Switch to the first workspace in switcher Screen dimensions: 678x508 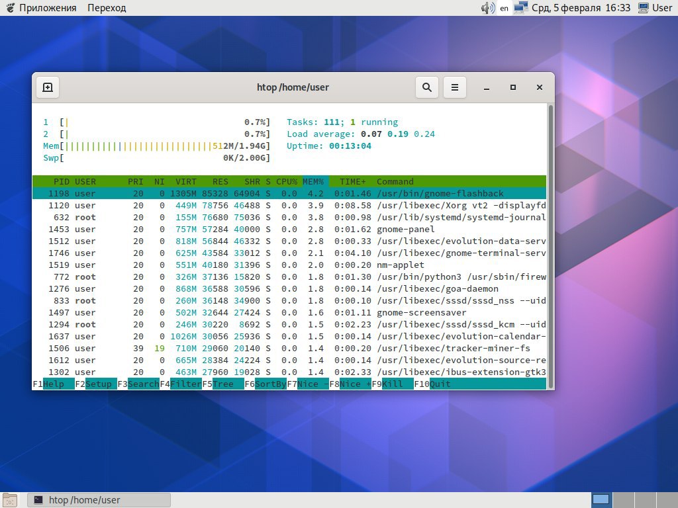pos(601,500)
